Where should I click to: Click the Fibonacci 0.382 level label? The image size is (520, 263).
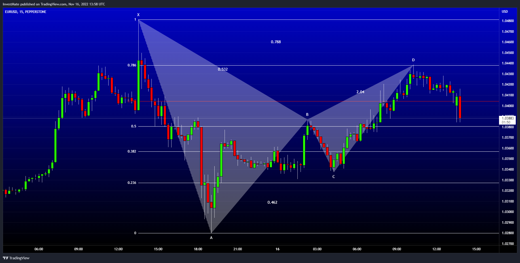pos(132,151)
